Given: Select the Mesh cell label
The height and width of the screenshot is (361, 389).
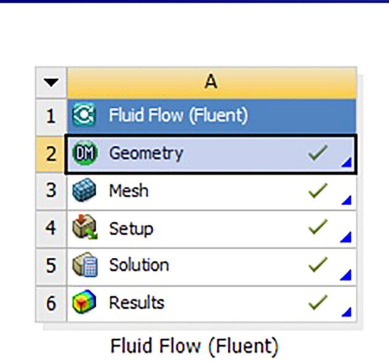Looking at the screenshot, I should [129, 190].
